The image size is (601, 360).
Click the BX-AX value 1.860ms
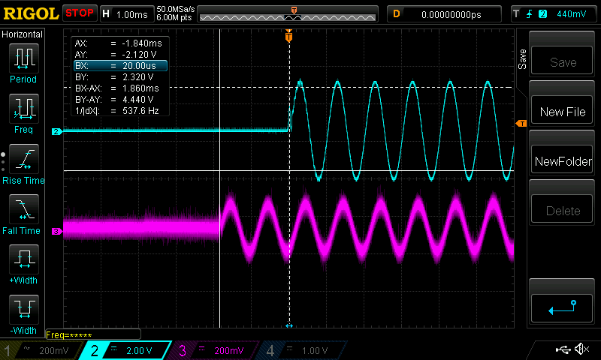click(140, 88)
